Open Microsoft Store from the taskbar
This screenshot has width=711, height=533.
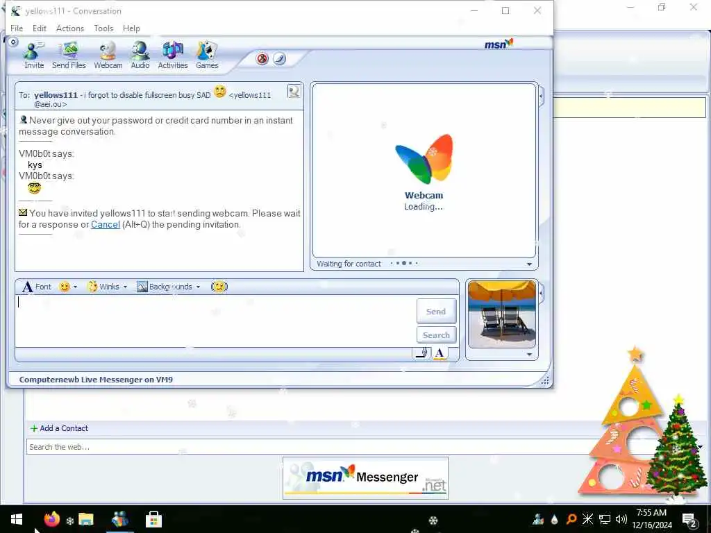coord(153,519)
